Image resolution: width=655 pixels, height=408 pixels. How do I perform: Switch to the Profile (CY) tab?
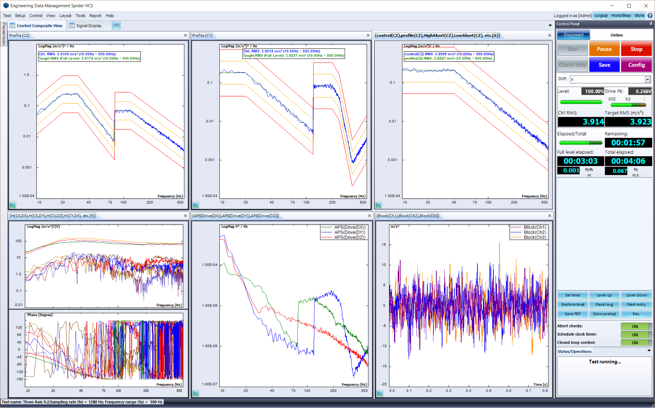tap(203, 35)
